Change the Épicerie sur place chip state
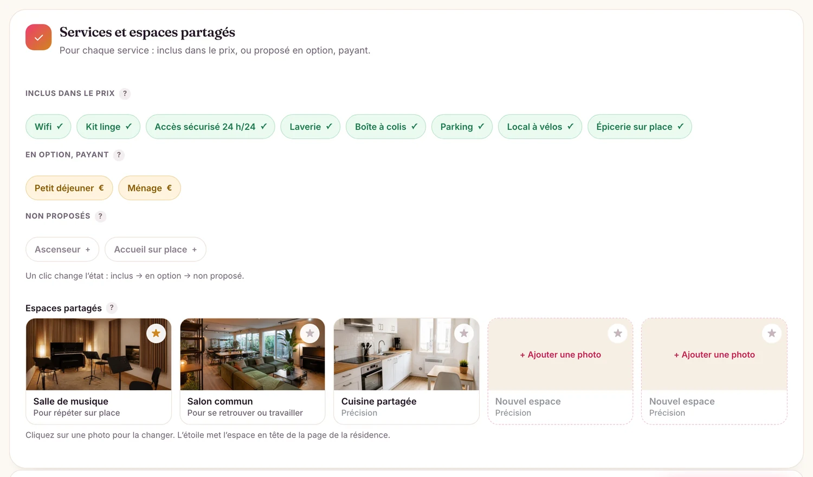This screenshot has width=813, height=477. [640, 127]
